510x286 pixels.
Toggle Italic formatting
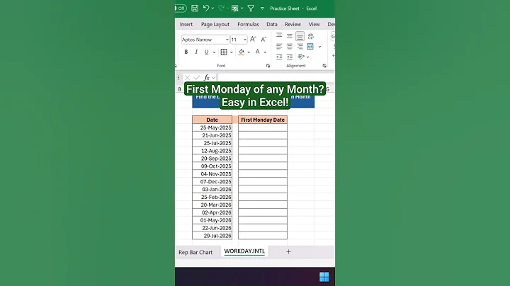pyautogui.click(x=196, y=52)
